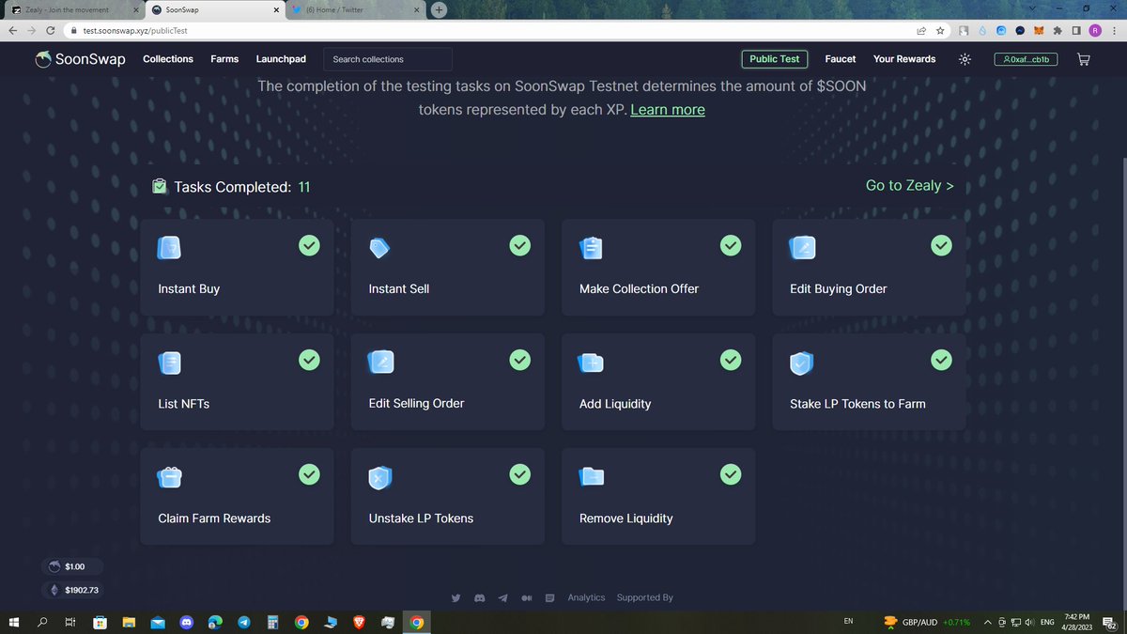Image resolution: width=1127 pixels, height=634 pixels.
Task: Toggle the Chrome side panel
Action: [1076, 30]
